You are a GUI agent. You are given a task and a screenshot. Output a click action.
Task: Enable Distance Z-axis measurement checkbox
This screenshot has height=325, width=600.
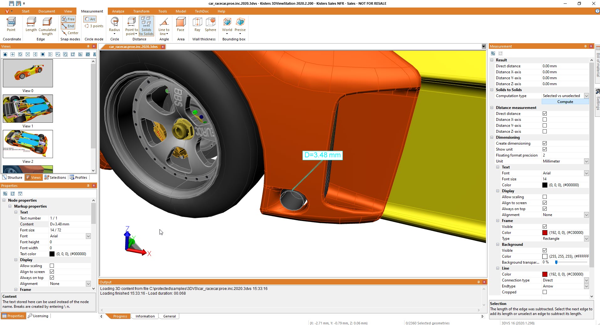click(545, 132)
